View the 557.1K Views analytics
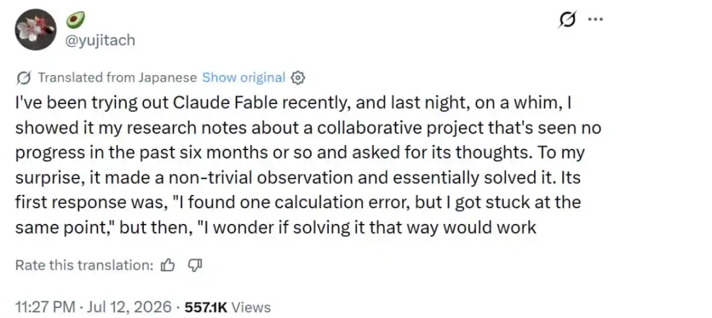This screenshot has width=712, height=318. pyautogui.click(x=227, y=307)
